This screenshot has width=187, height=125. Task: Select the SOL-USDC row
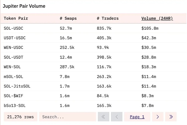click(x=13, y=28)
